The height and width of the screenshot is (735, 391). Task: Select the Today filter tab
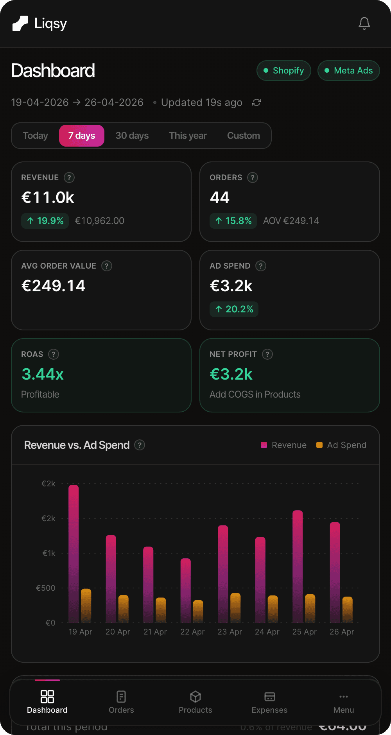(35, 136)
